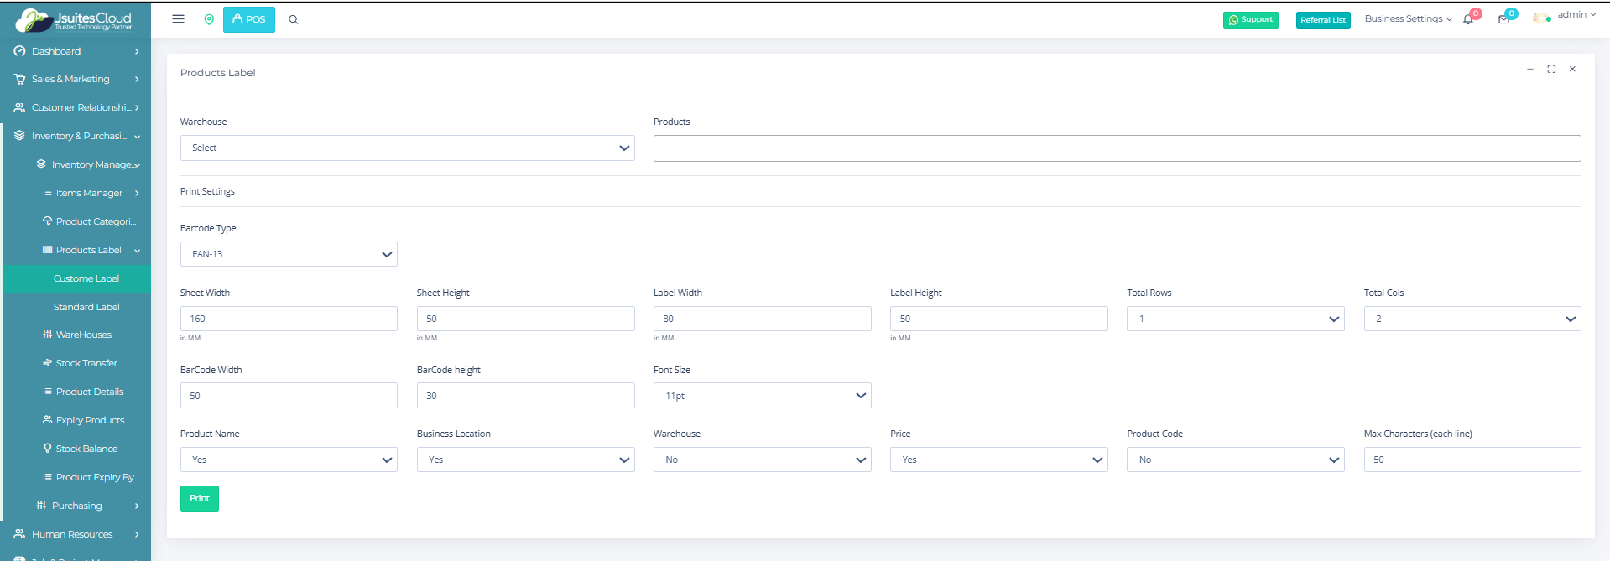The height and width of the screenshot is (561, 1610).
Task: Click the Referral List button
Action: point(1323,20)
